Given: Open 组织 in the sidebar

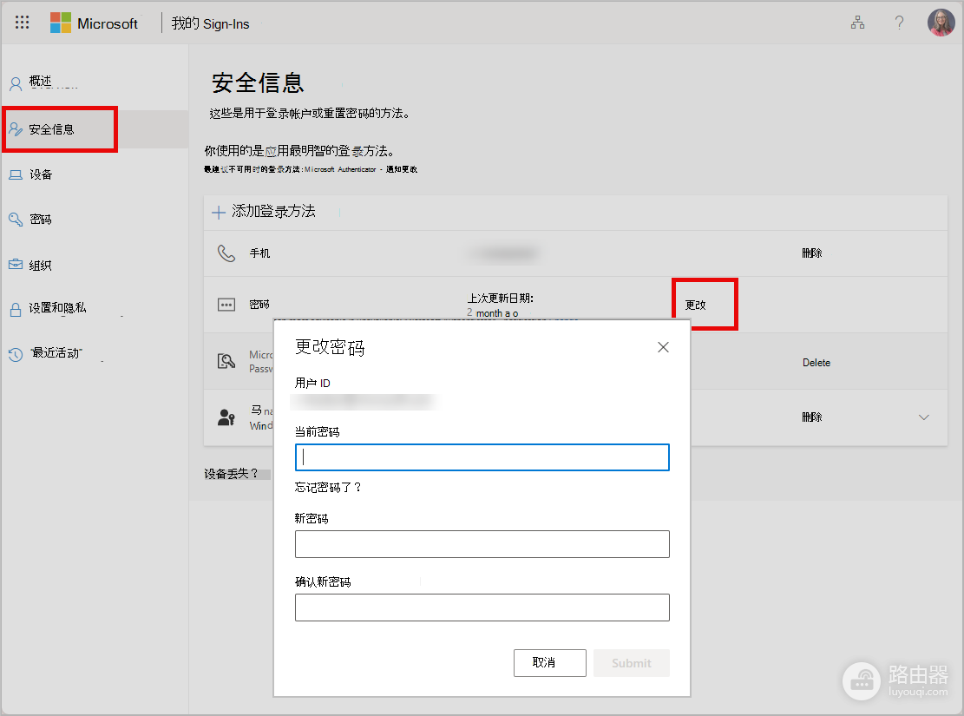Looking at the screenshot, I should pos(41,265).
